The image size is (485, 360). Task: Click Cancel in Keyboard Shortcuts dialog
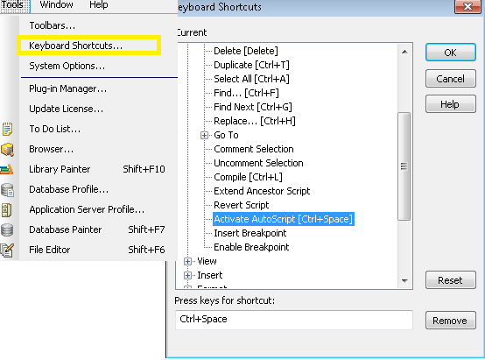(x=450, y=79)
